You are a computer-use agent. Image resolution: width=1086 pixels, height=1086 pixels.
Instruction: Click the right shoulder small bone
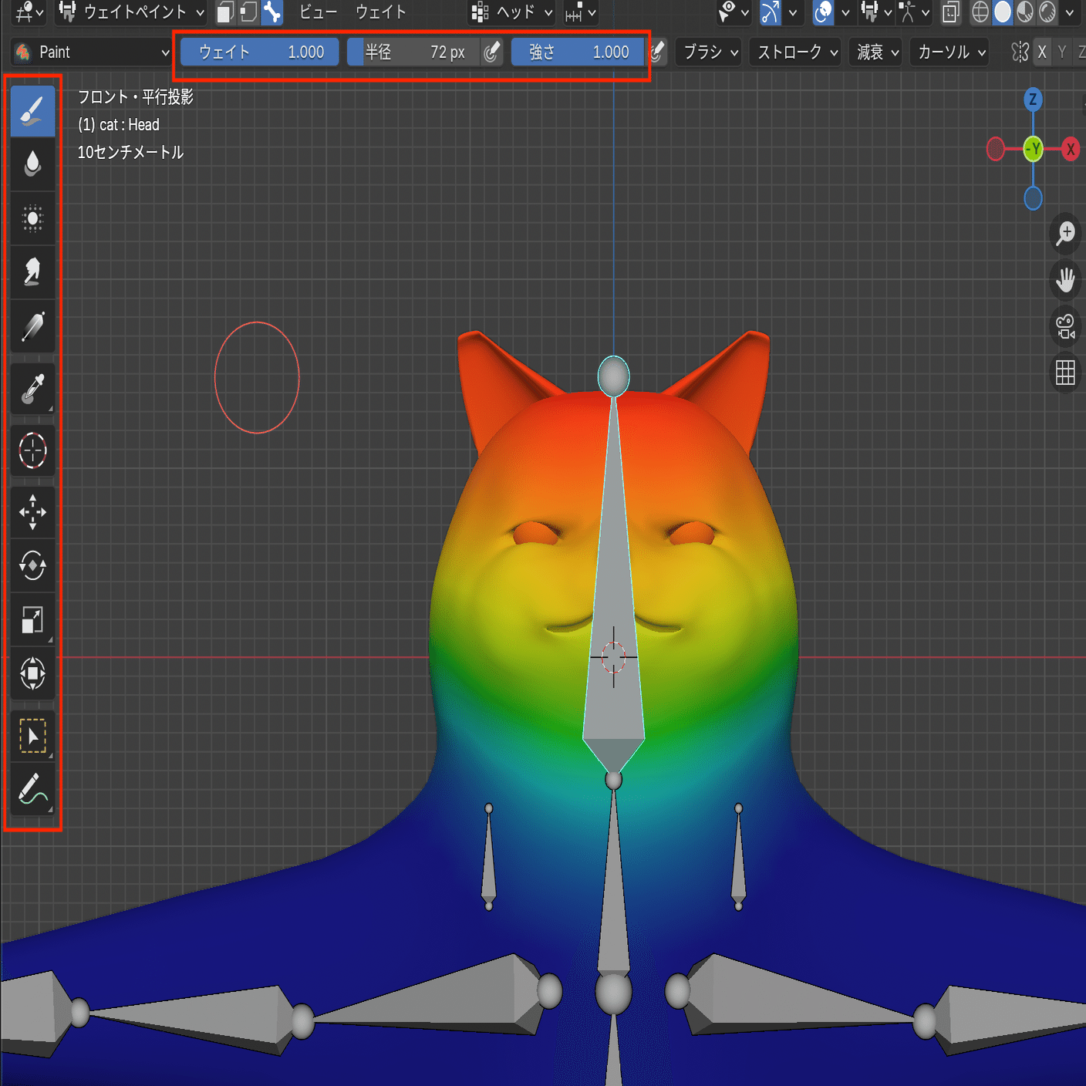click(738, 856)
